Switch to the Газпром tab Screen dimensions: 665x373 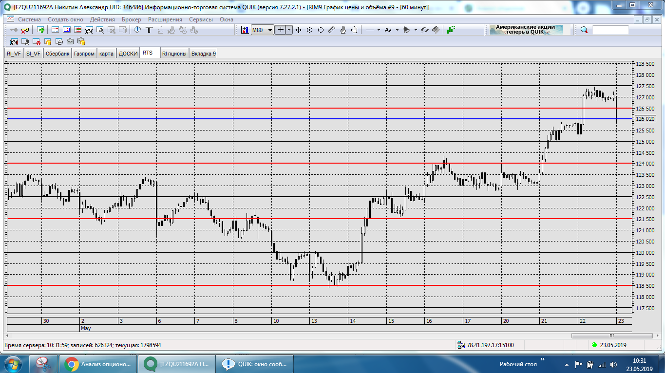pyautogui.click(x=84, y=54)
